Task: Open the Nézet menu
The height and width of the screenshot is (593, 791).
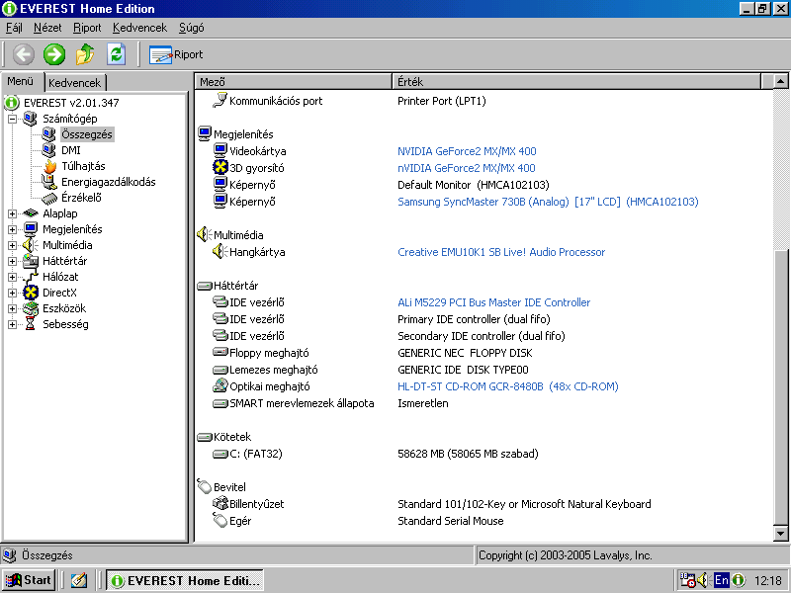Action: tap(47, 28)
